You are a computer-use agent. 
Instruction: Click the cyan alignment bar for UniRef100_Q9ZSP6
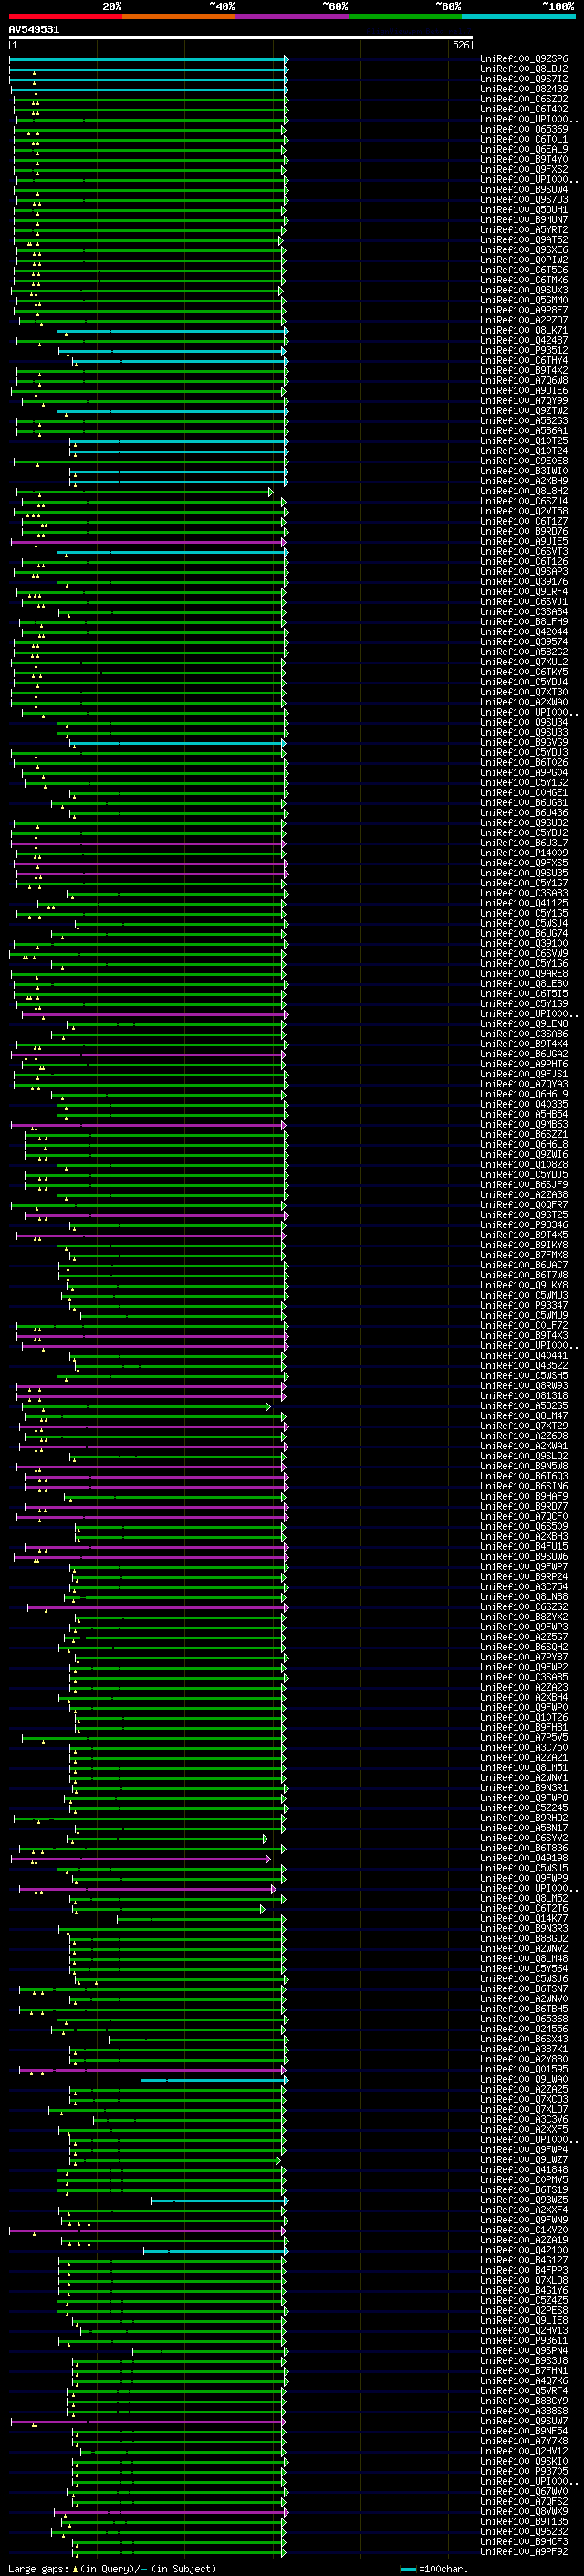click(149, 59)
